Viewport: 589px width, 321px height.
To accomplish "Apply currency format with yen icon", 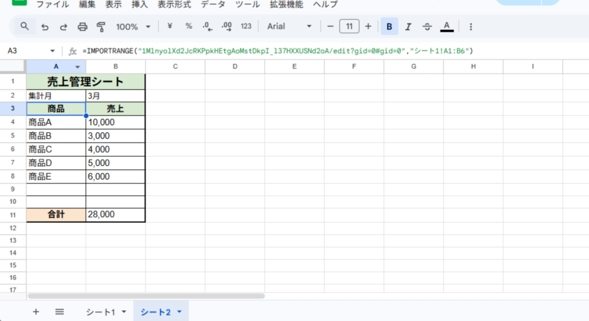I will 170,26.
